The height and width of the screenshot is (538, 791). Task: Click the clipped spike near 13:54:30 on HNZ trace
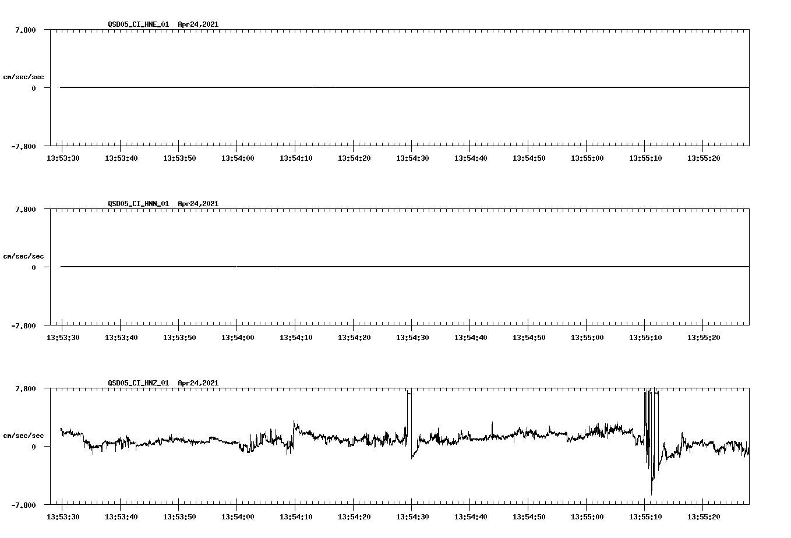pos(409,408)
